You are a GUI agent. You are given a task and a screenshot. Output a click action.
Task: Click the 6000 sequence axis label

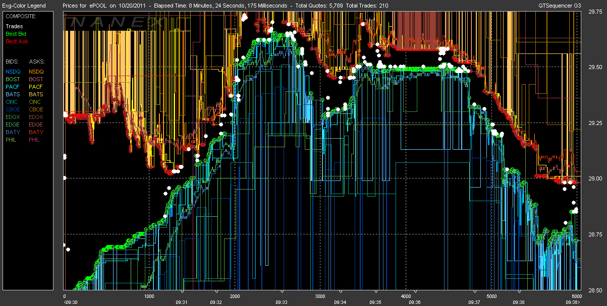point(577,296)
